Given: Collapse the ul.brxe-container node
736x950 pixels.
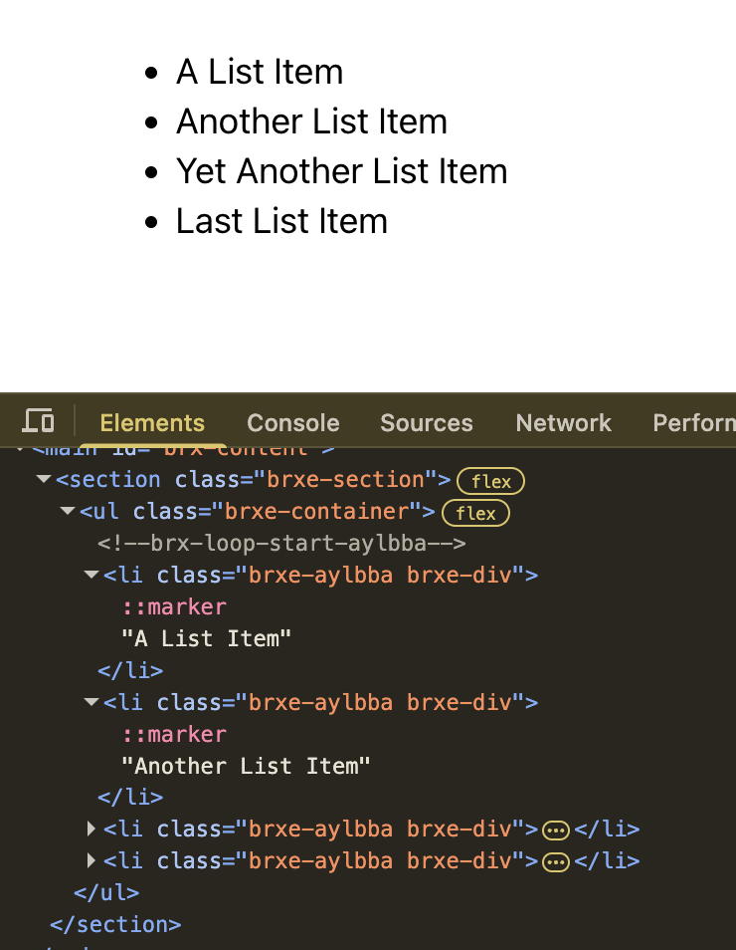Looking at the screenshot, I should pos(68,512).
